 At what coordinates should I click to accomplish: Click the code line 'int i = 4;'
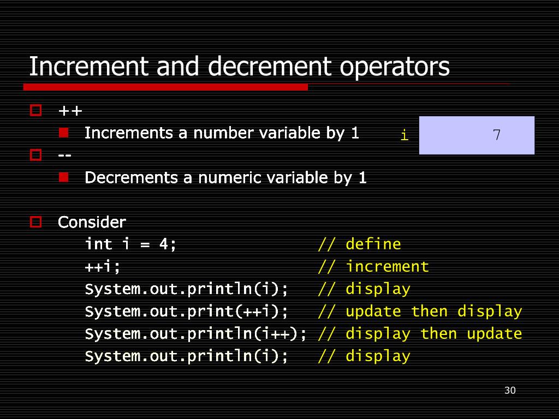[x=130, y=244]
